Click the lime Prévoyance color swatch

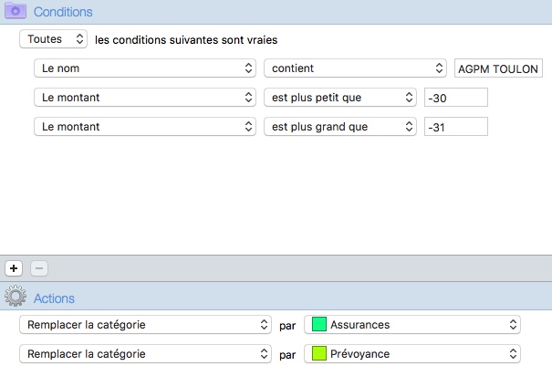[x=319, y=353]
